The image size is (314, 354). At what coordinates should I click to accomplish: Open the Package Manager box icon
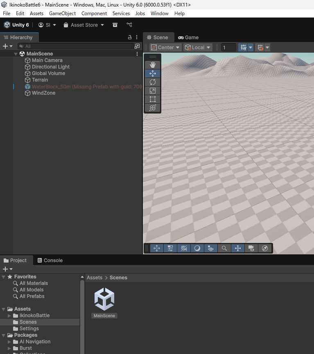[x=115, y=25]
